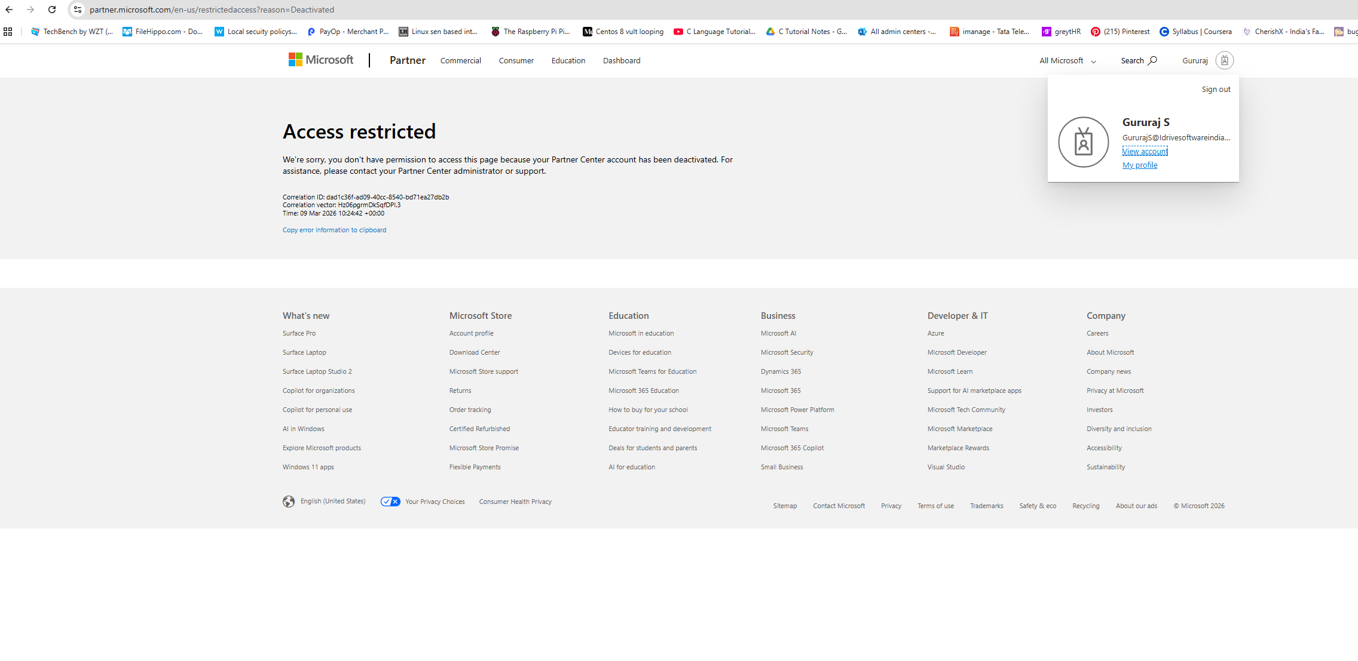Open the Diversity and inclusion footer link
This screenshot has width=1358, height=661.
click(1119, 429)
